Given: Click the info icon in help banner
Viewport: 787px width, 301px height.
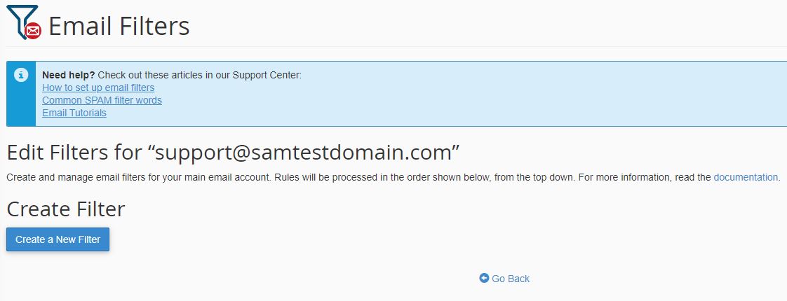Looking at the screenshot, I should tap(21, 74).
